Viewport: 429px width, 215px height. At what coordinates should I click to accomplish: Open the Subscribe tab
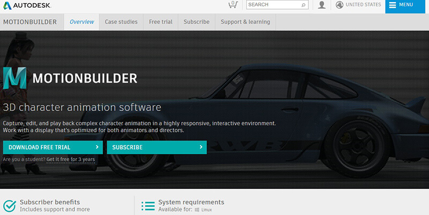[196, 22]
